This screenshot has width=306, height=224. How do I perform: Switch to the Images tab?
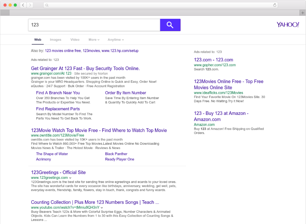[55, 40]
